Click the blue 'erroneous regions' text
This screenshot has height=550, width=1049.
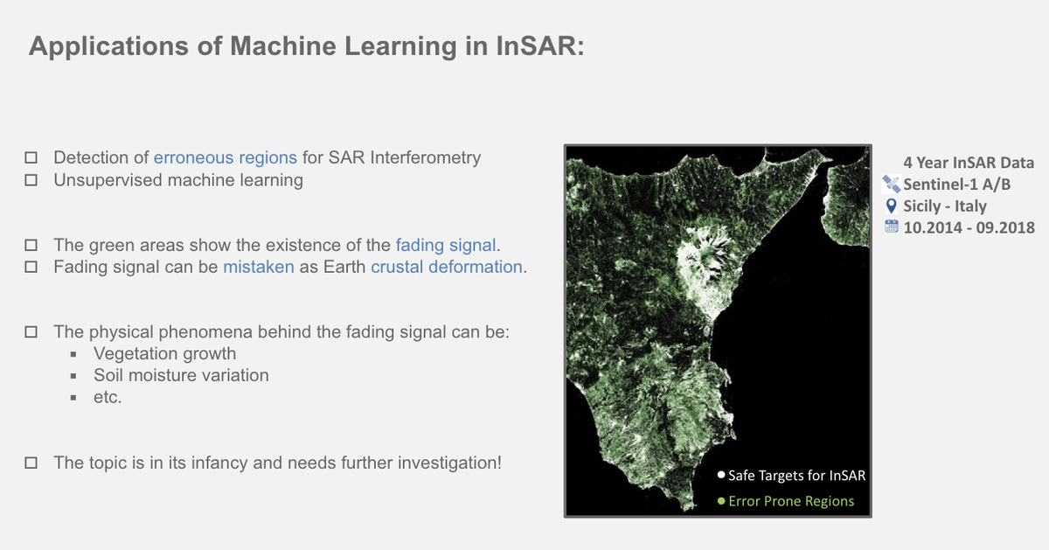226,158
